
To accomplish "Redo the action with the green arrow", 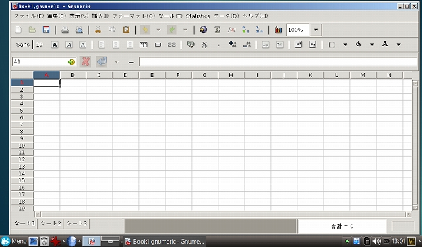I will click(171, 30).
